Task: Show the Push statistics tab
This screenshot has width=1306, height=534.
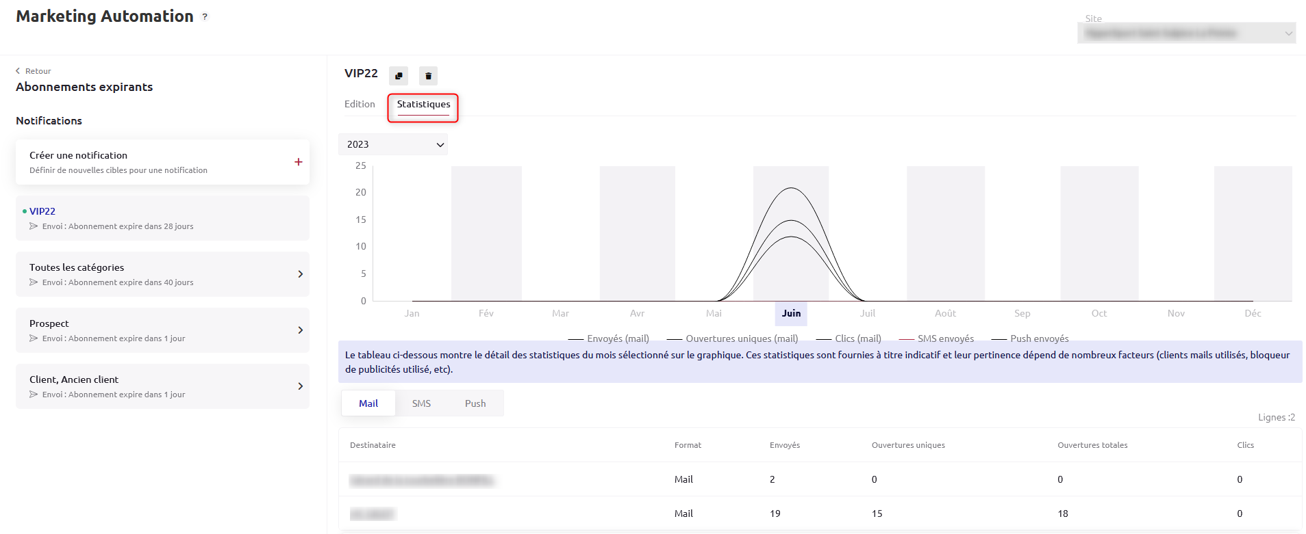Action: (475, 403)
